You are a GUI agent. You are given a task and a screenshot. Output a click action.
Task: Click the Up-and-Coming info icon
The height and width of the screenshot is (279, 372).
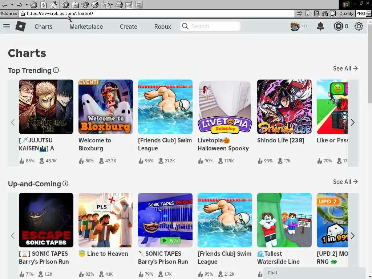click(65, 183)
